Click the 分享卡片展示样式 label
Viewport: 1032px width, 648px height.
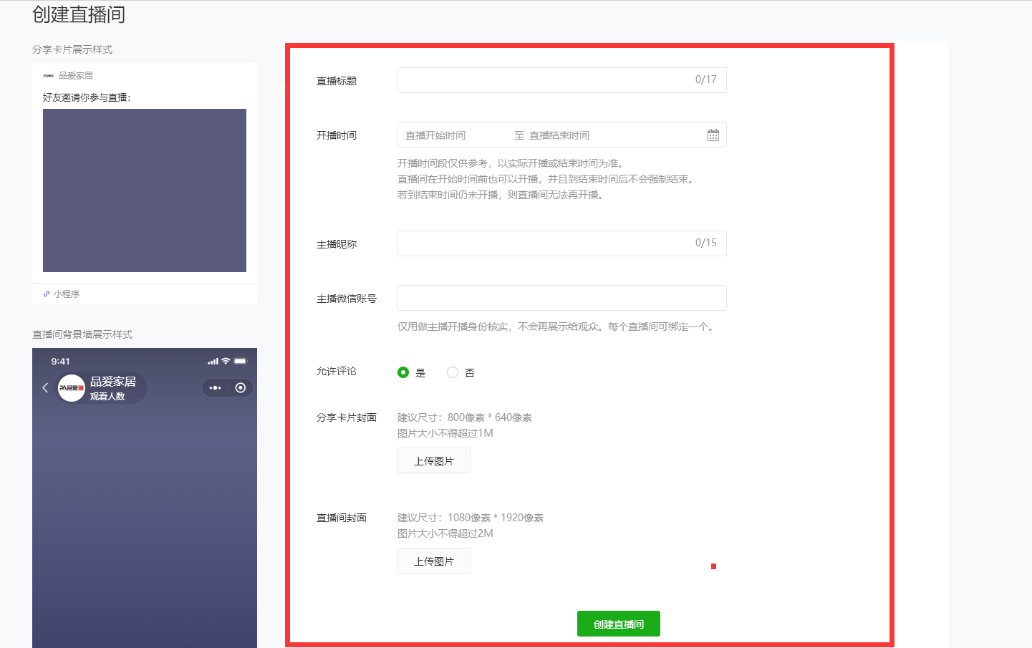[72, 49]
